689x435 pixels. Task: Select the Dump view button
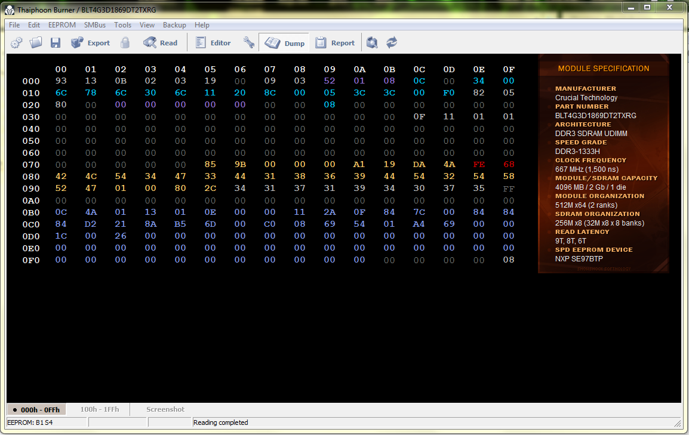click(x=284, y=42)
